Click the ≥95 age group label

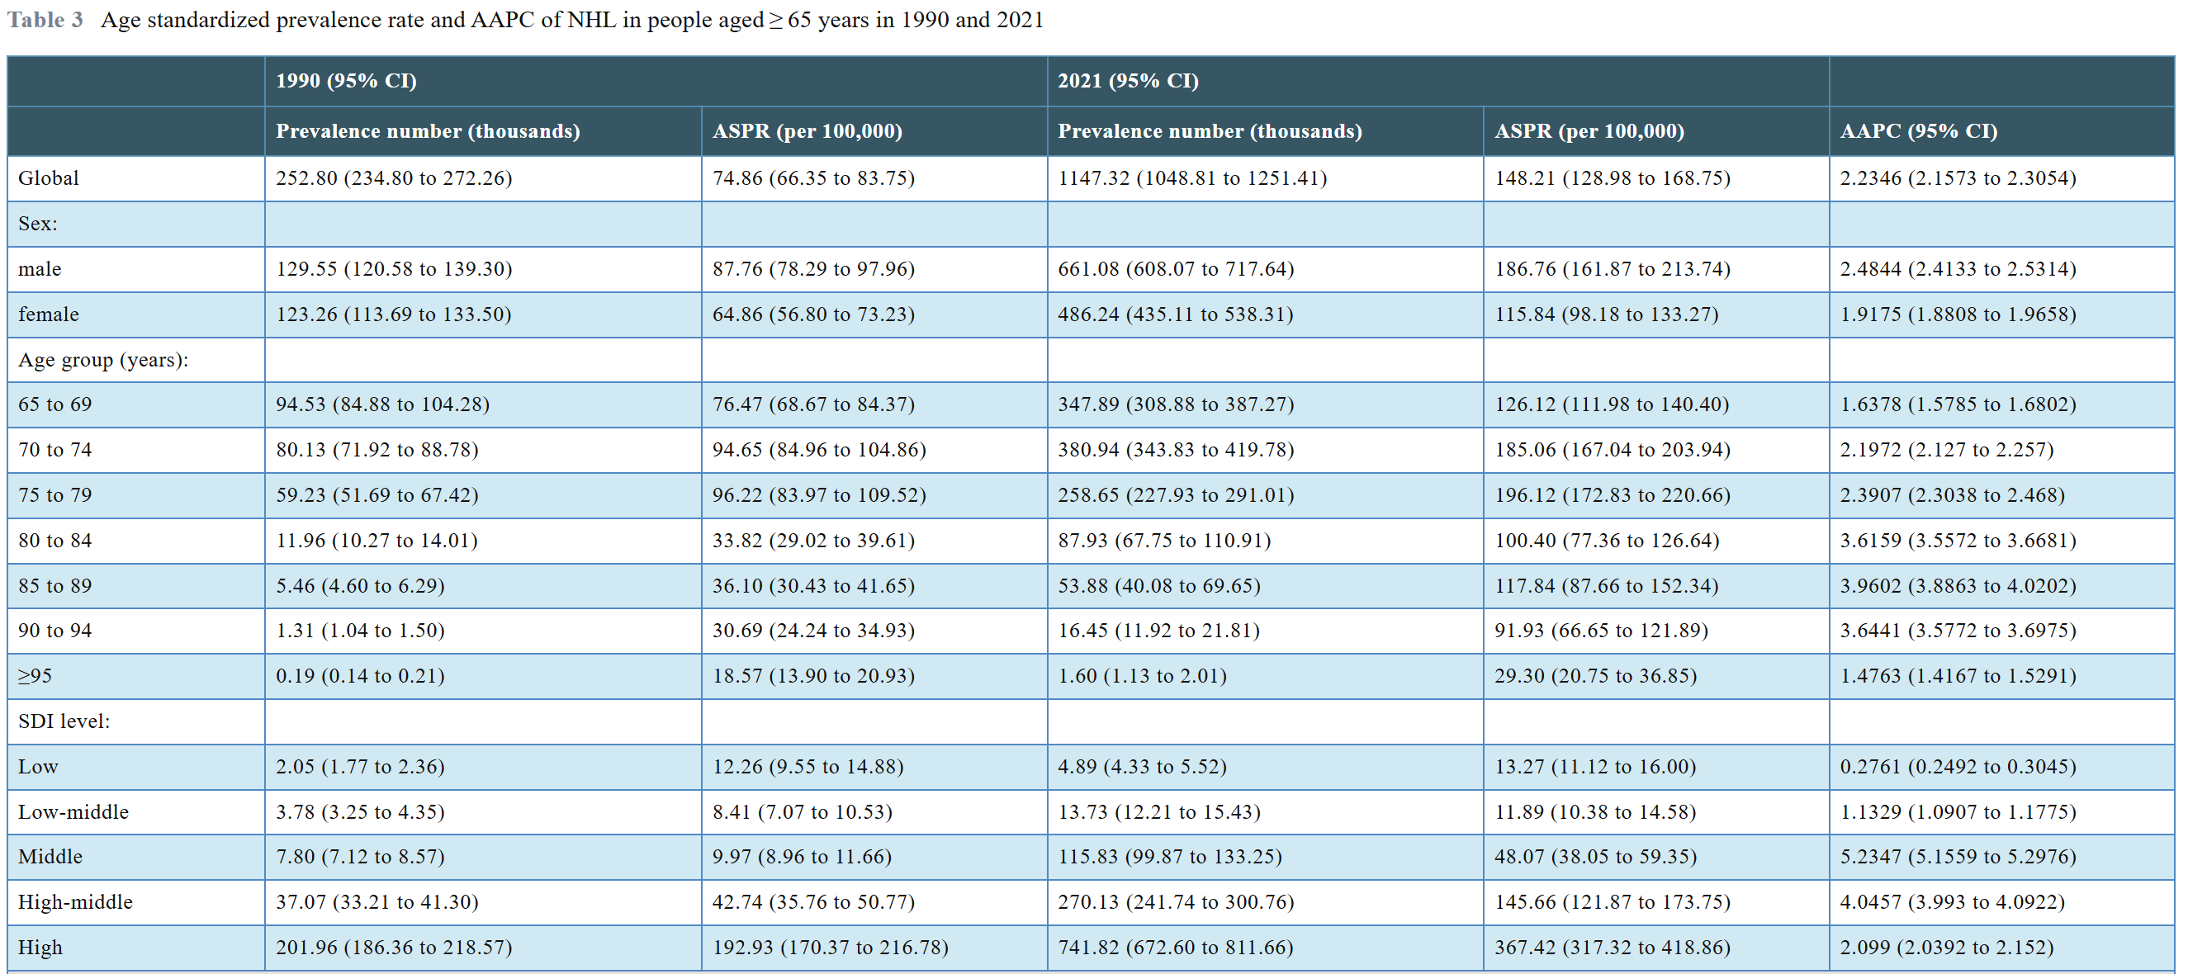35,676
